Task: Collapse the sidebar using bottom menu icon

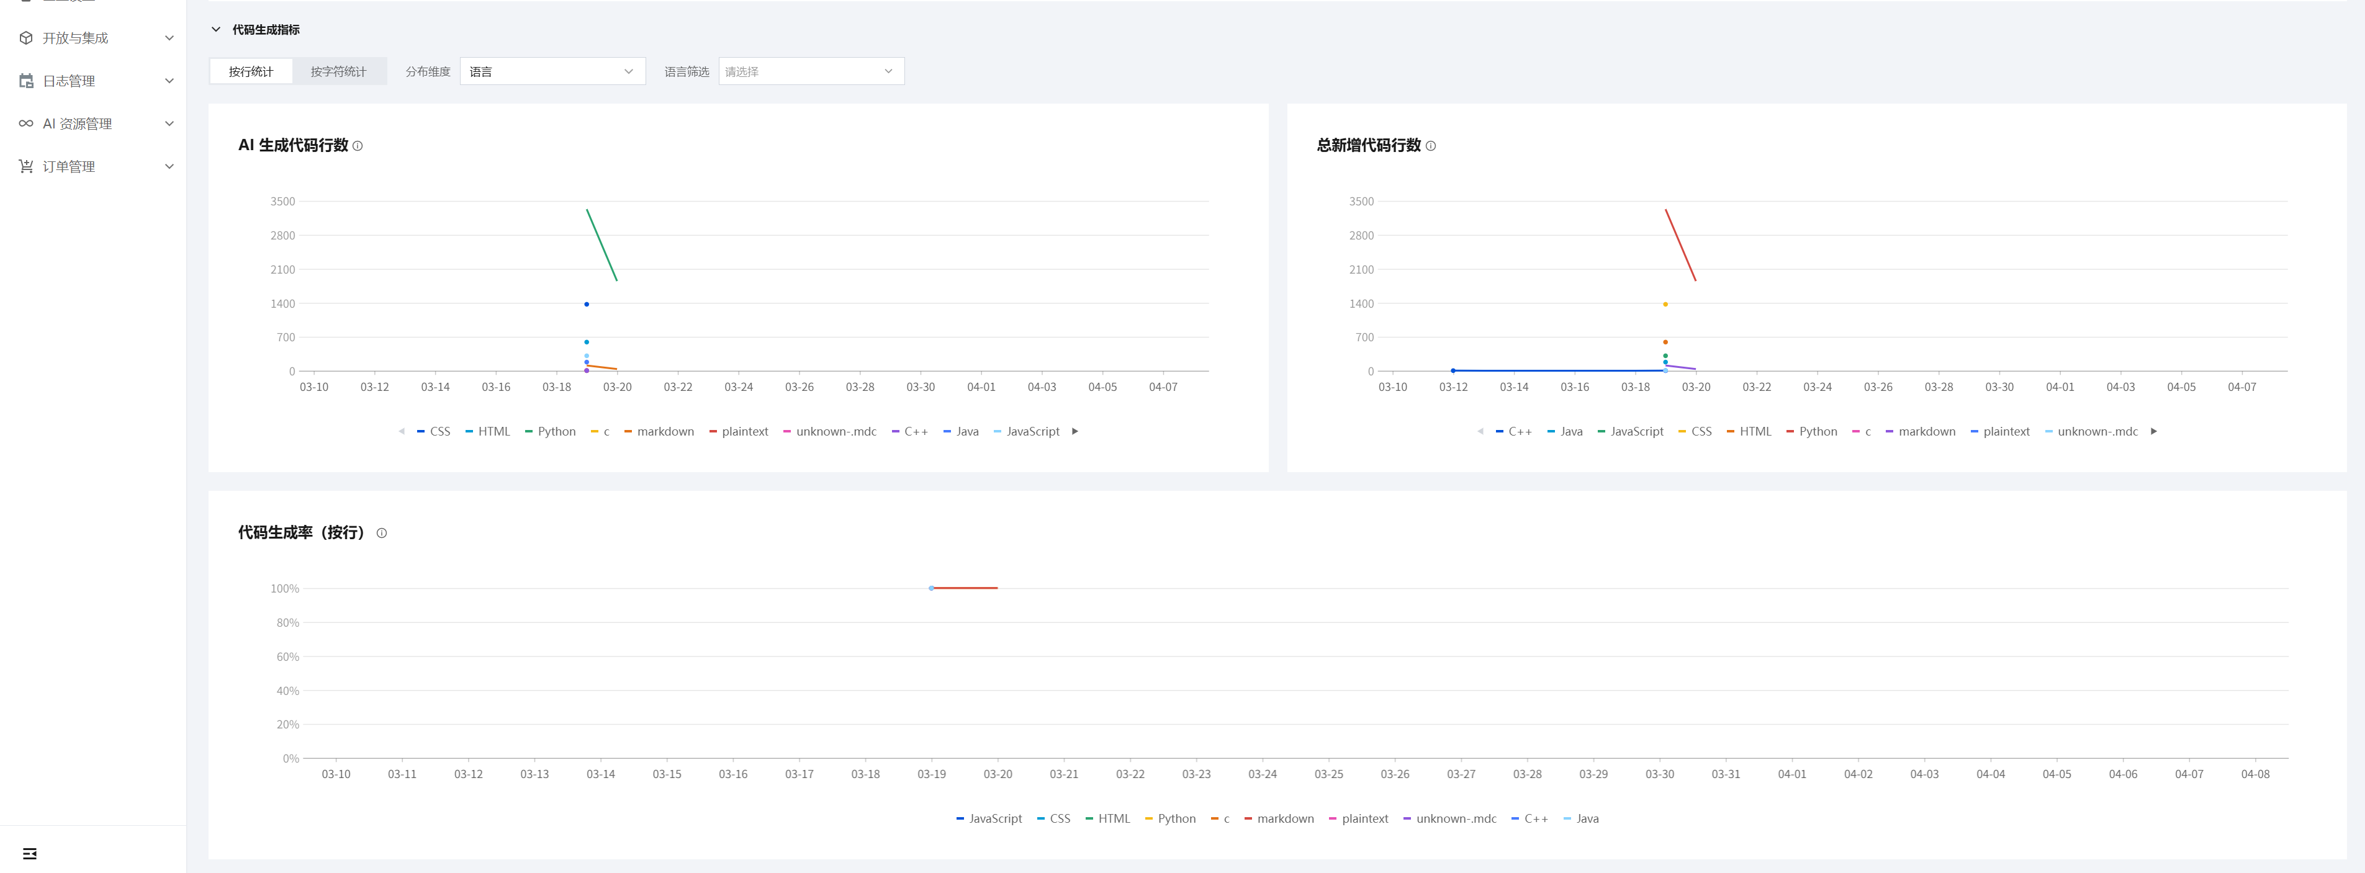Action: point(29,854)
